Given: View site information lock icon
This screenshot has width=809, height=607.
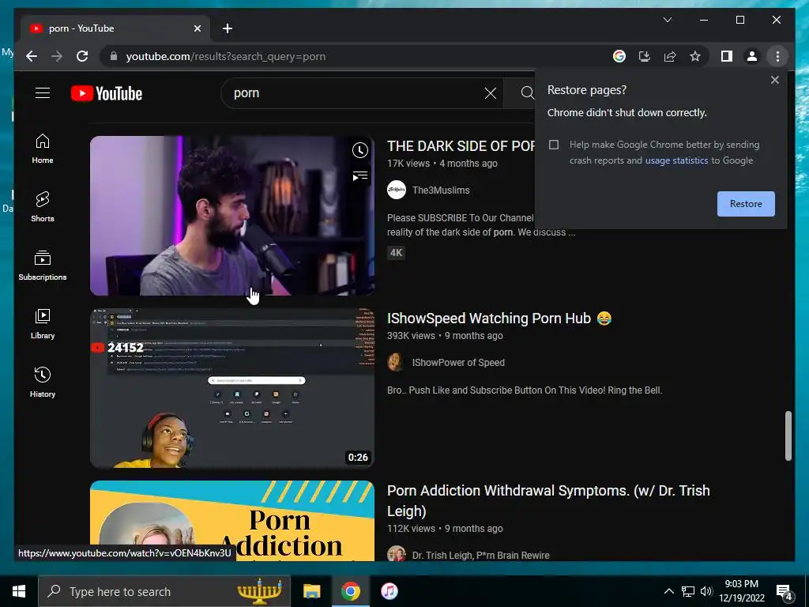Looking at the screenshot, I should point(114,56).
